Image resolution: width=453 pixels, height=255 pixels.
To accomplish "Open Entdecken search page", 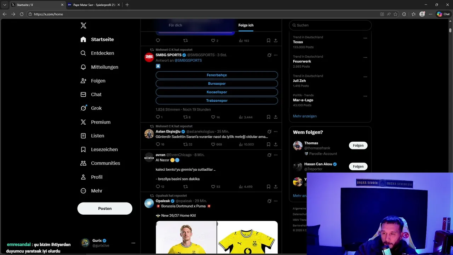I will click(97, 53).
